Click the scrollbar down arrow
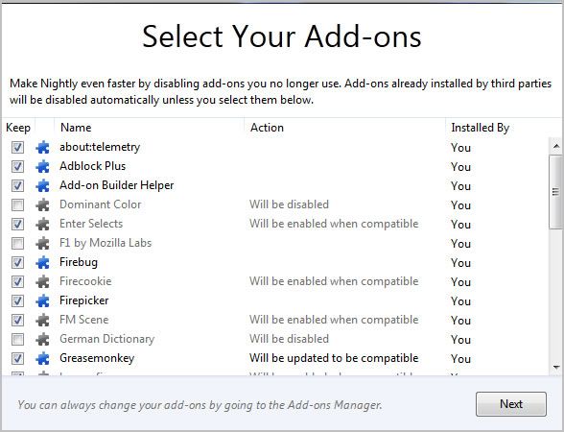 (x=556, y=367)
